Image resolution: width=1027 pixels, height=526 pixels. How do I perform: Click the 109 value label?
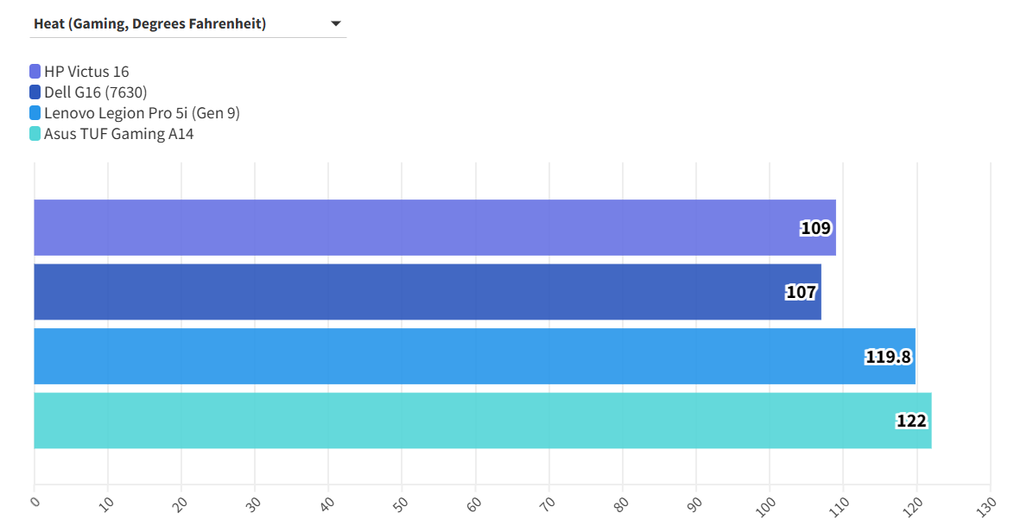pyautogui.click(x=815, y=228)
